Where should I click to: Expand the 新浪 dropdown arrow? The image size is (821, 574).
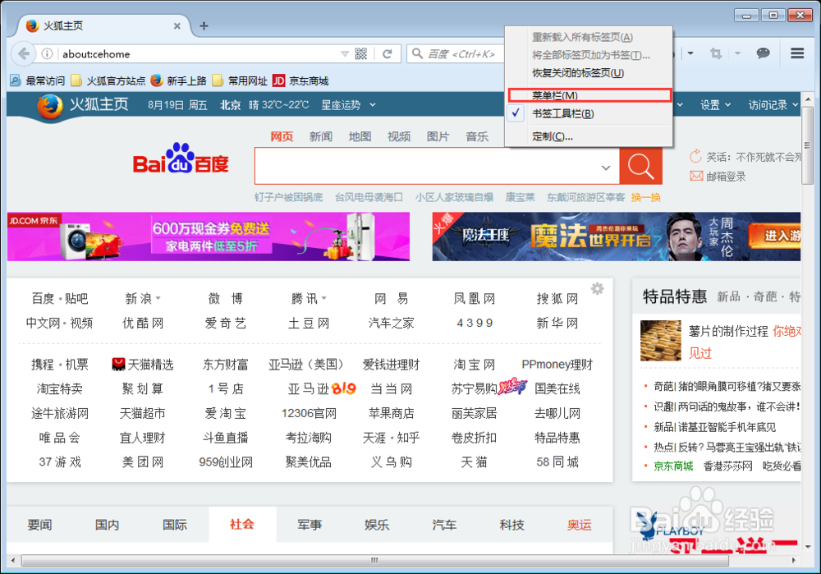click(x=158, y=299)
